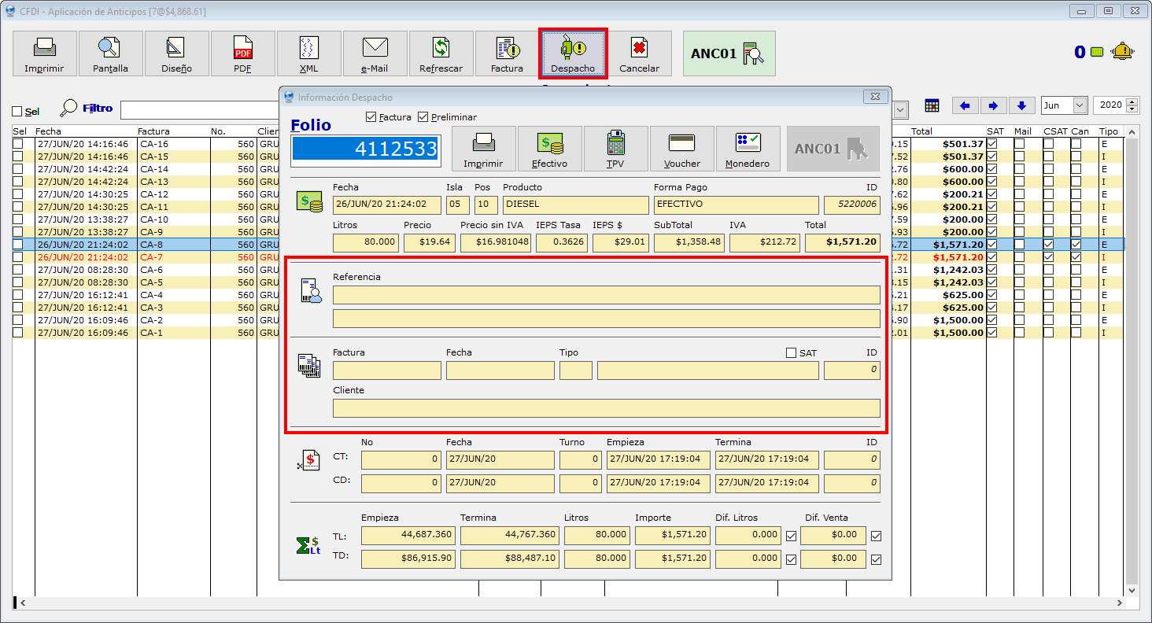Select the CA-16 invoice row

click(x=154, y=144)
